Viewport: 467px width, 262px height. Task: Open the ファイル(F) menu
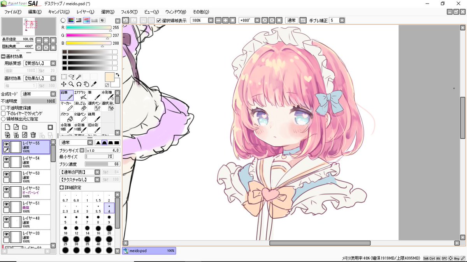tap(14, 12)
